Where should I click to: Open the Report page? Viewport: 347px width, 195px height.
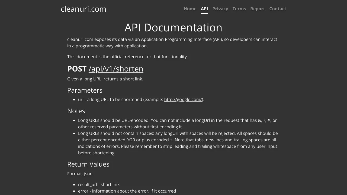coord(258,9)
